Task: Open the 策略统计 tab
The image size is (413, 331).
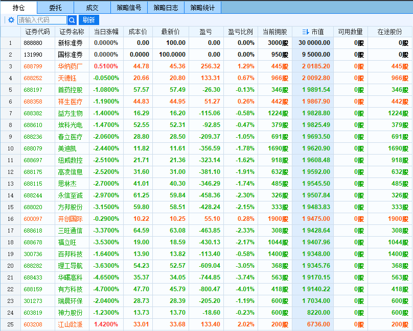Action: 202,8
